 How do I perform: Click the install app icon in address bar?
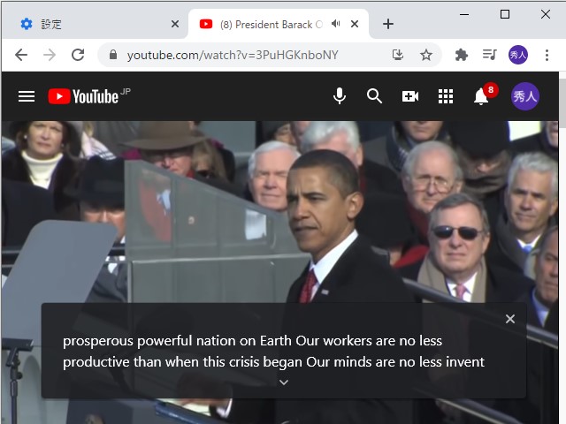coord(398,55)
